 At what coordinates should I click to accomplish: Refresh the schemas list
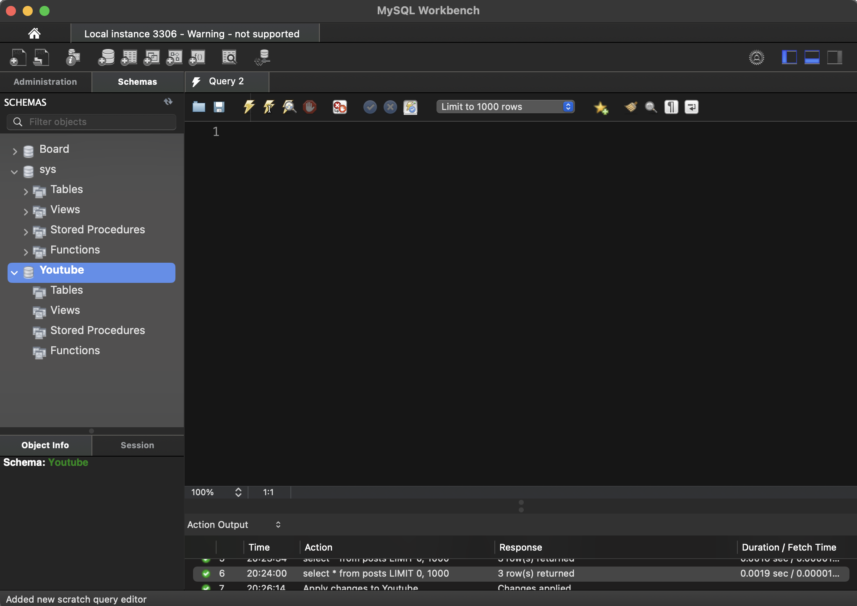click(168, 102)
